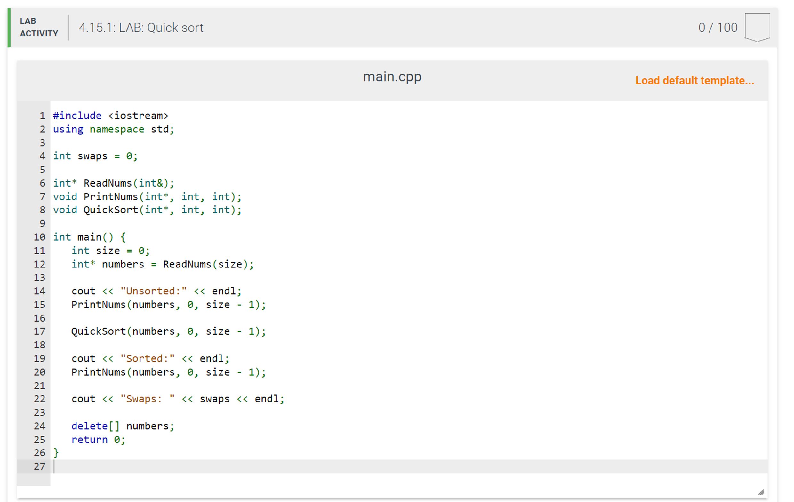Click the QuickSort function call on line 17
The height and width of the screenshot is (502, 794).
[x=168, y=331]
